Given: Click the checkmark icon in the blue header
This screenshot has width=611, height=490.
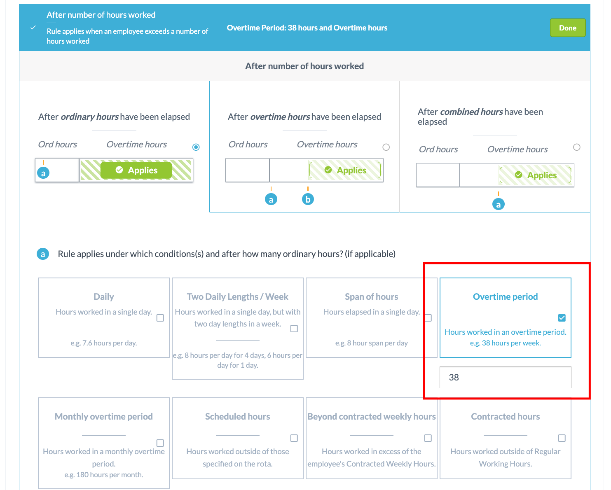Looking at the screenshot, I should pyautogui.click(x=33, y=28).
